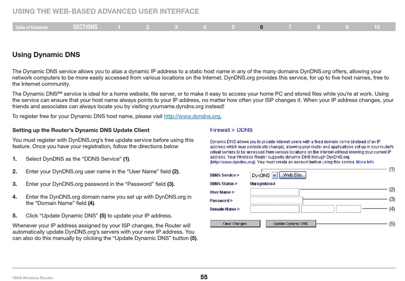405x281 pixels.
Task: Jump to section 2
Action: pyautogui.click(x=148, y=27)
